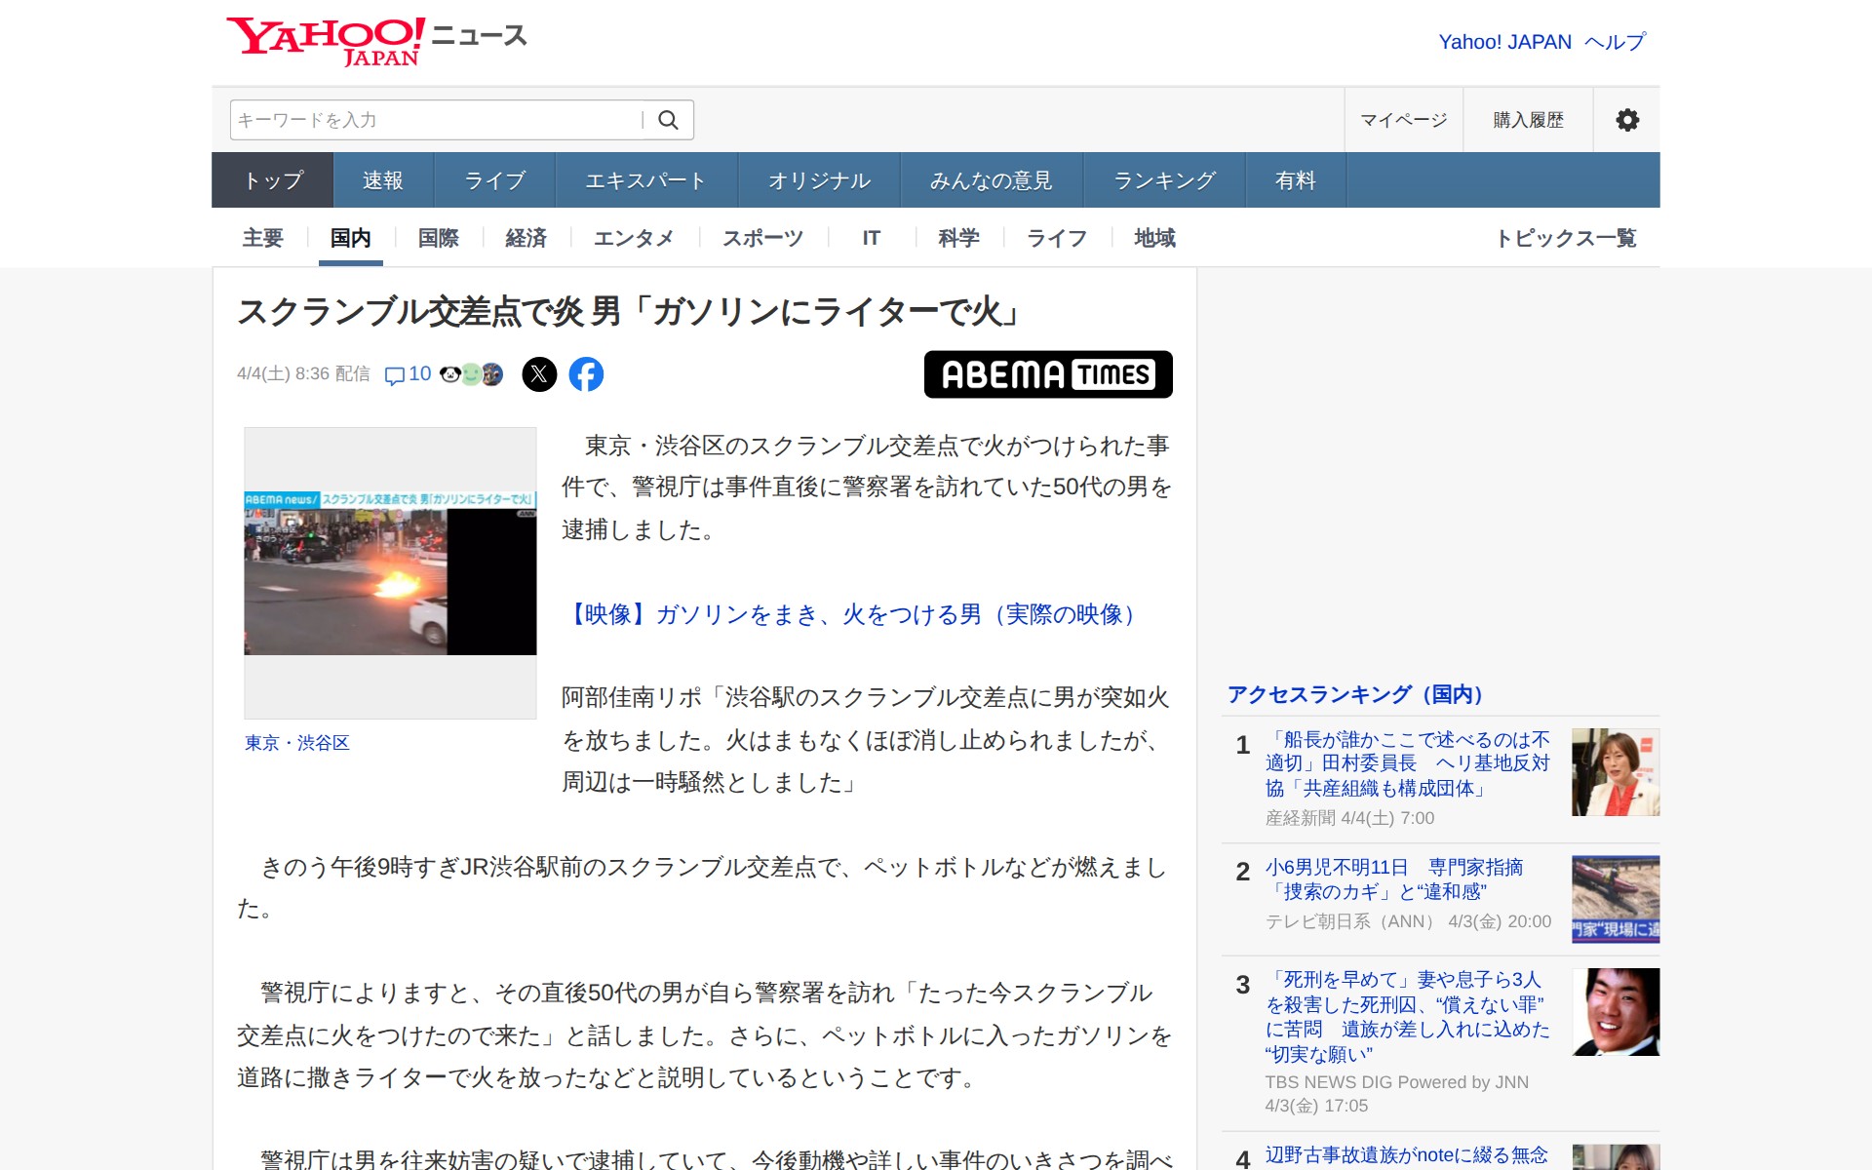The image size is (1872, 1170).
Task: Open the settings gear menu
Action: point(1626,119)
